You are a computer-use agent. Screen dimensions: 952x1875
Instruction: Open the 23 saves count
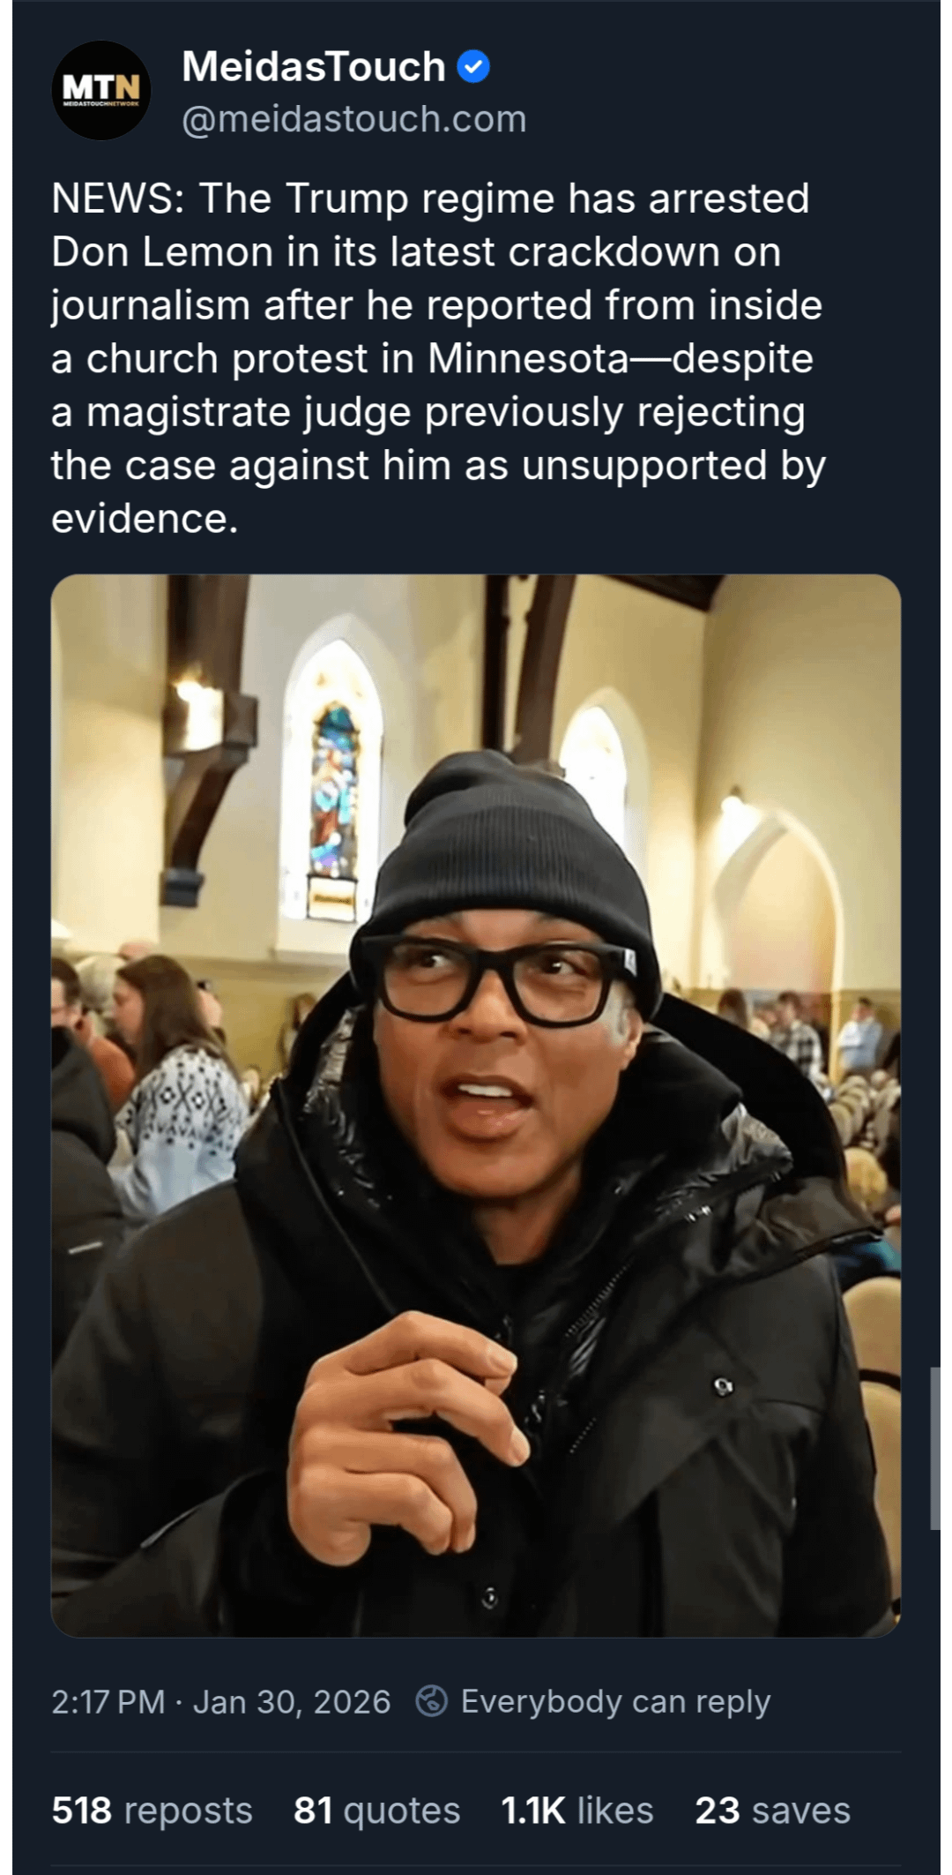point(773,1810)
